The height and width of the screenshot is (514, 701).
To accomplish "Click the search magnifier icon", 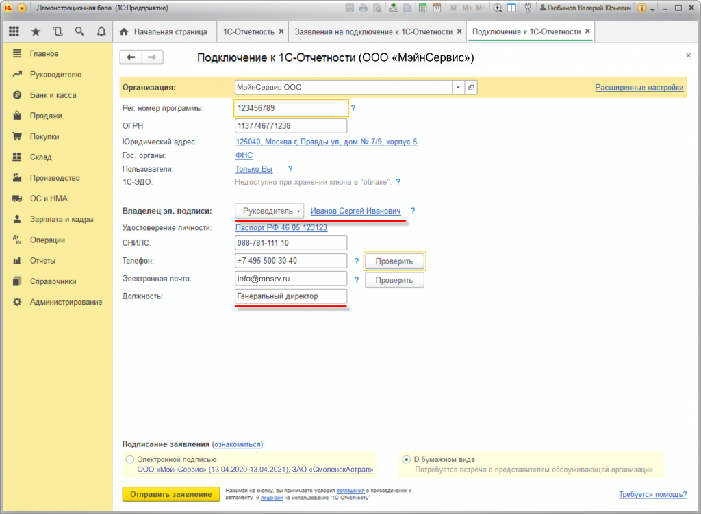I will coord(79,31).
